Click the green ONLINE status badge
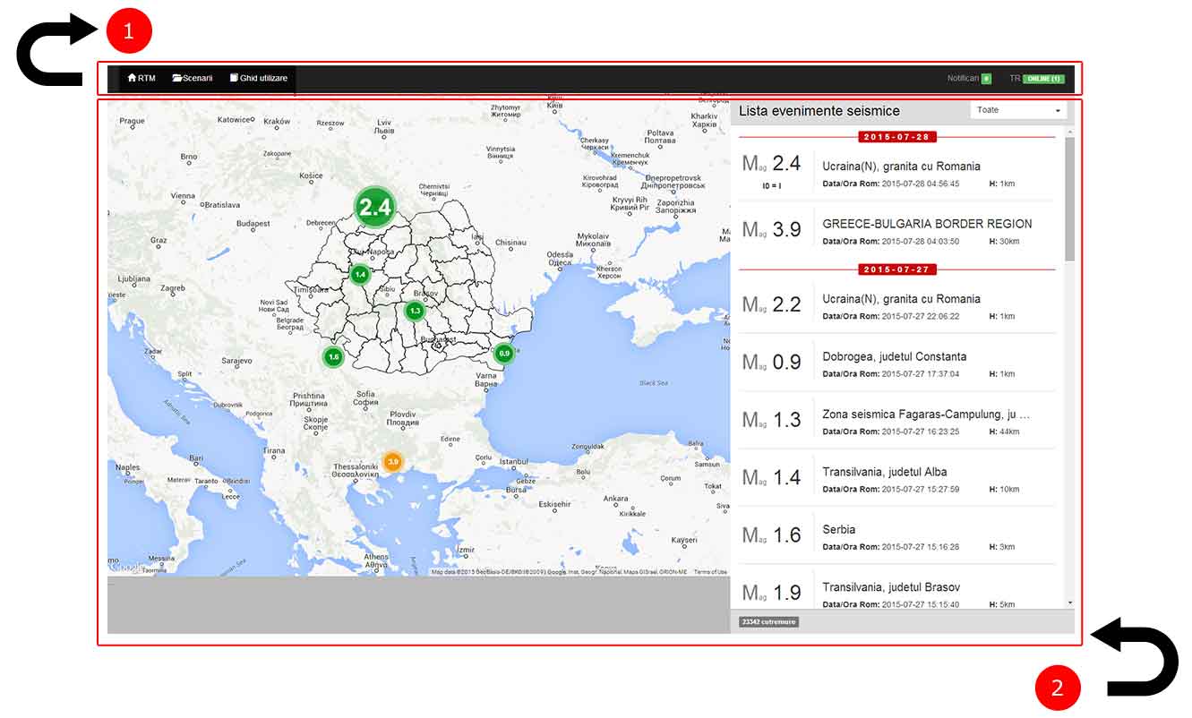 click(x=1042, y=79)
